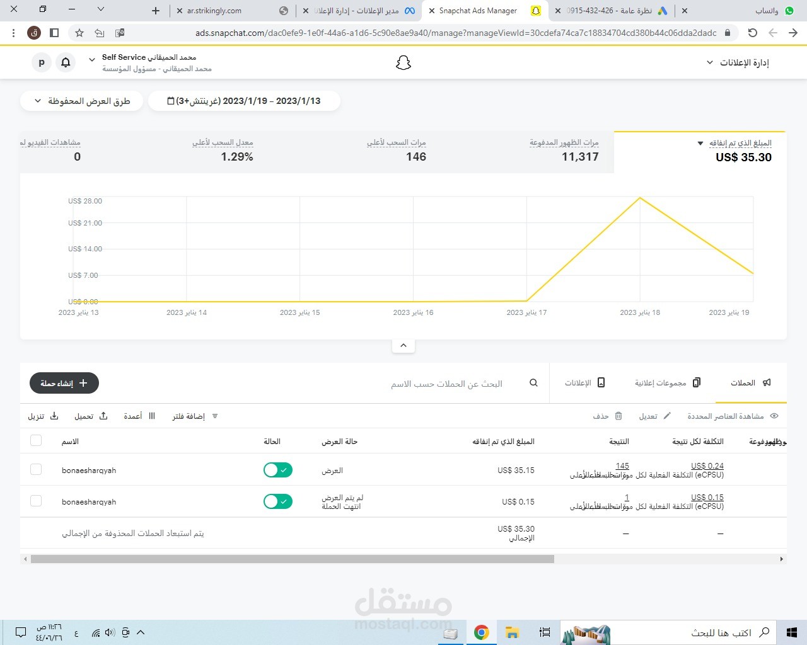Screen dimensions: 807x645
Task: Click the Snapchat ghost logo
Action: tap(403, 62)
